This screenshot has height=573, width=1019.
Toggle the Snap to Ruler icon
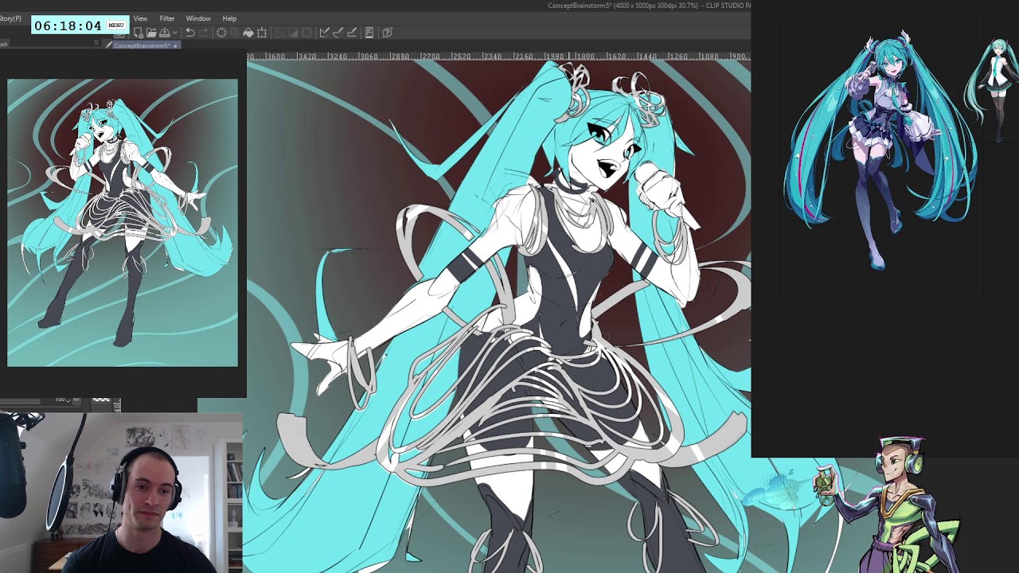[x=324, y=33]
